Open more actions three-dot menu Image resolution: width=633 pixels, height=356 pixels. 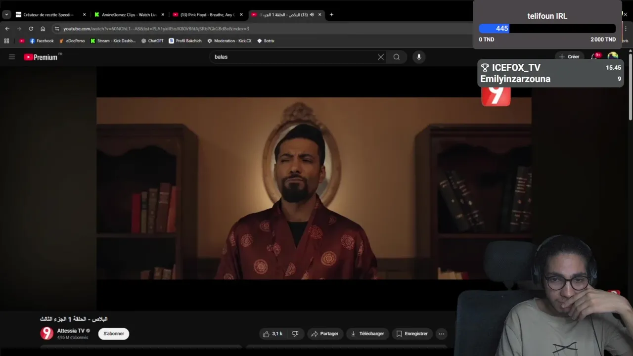coord(441,334)
